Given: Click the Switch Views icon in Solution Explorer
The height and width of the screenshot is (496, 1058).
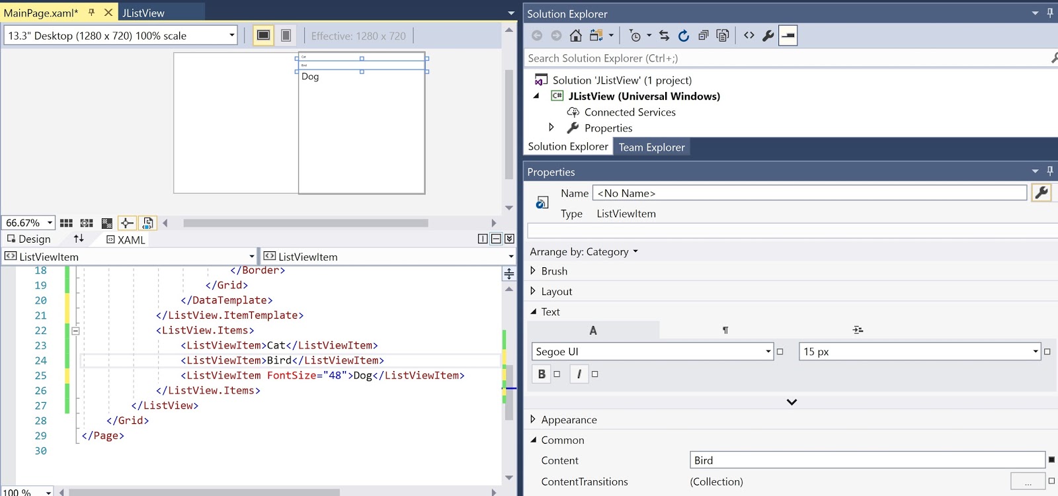Looking at the screenshot, I should pos(596,36).
